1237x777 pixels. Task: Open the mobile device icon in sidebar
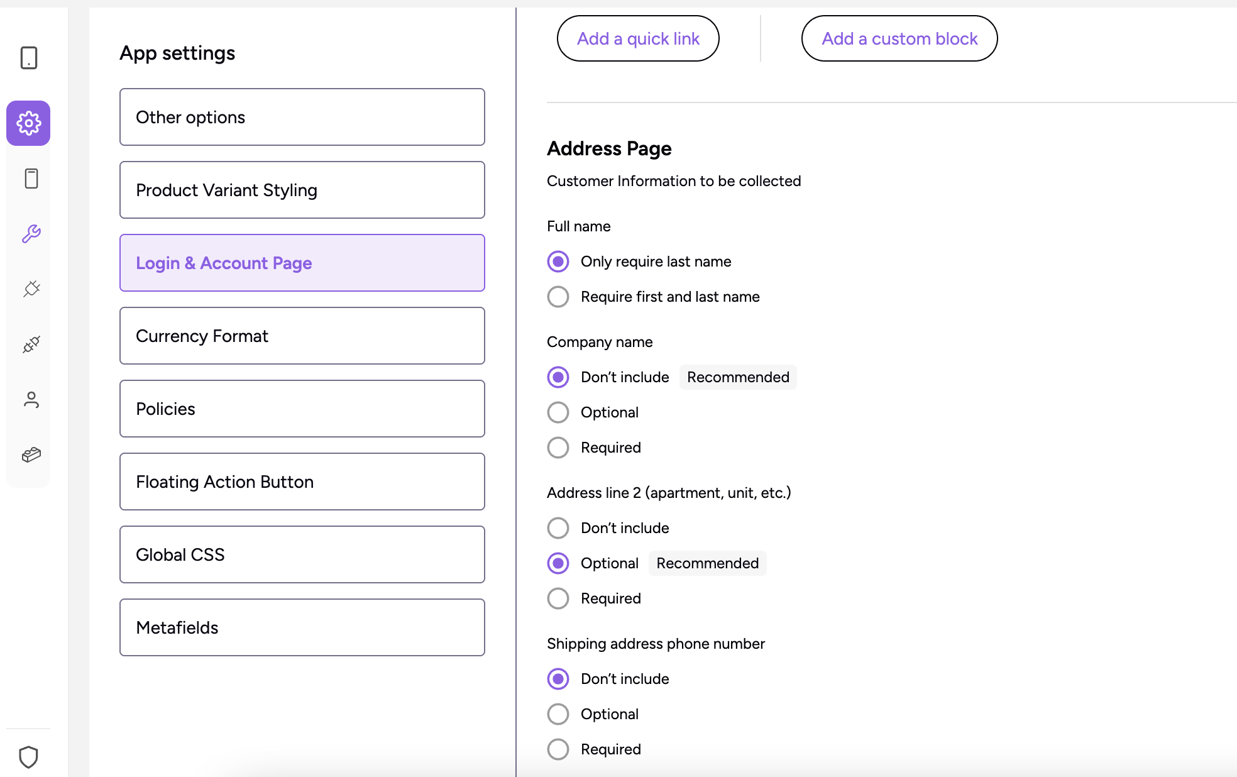[29, 58]
